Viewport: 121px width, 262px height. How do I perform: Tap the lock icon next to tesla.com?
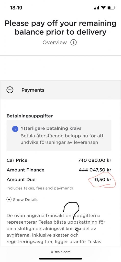[x=52, y=252]
